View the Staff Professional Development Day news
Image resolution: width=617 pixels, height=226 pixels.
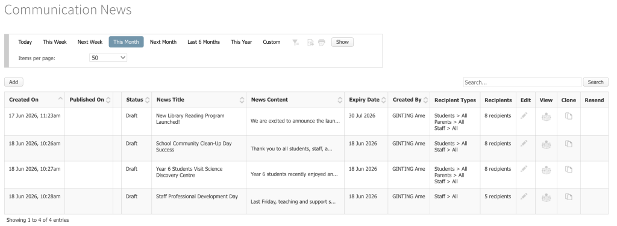click(546, 197)
